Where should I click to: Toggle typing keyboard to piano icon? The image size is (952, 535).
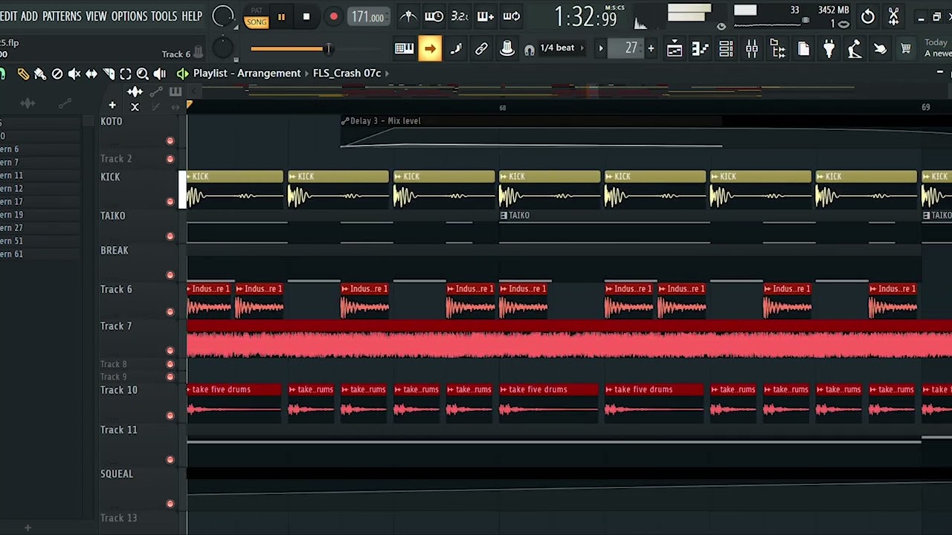click(x=404, y=49)
